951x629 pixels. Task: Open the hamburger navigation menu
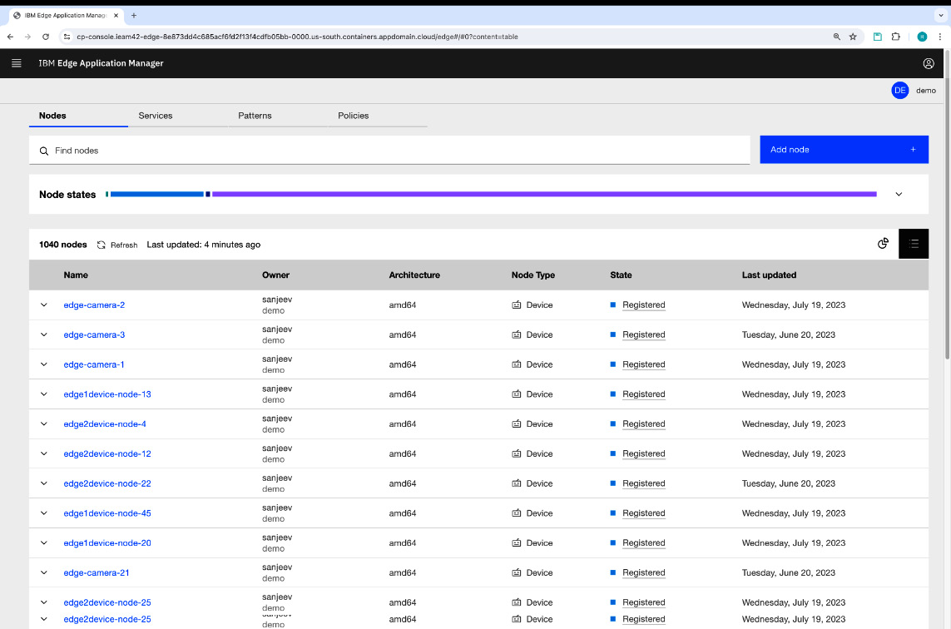click(17, 63)
